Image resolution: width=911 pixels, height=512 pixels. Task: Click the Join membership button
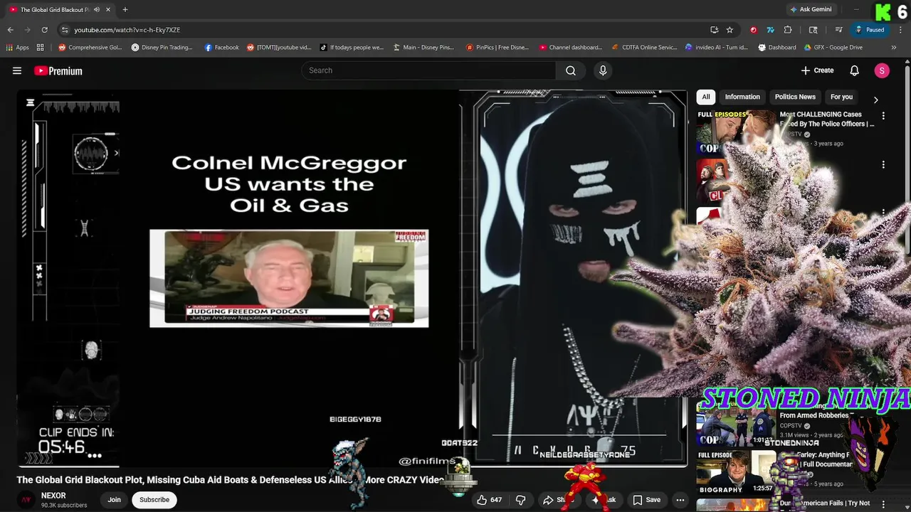tap(114, 500)
